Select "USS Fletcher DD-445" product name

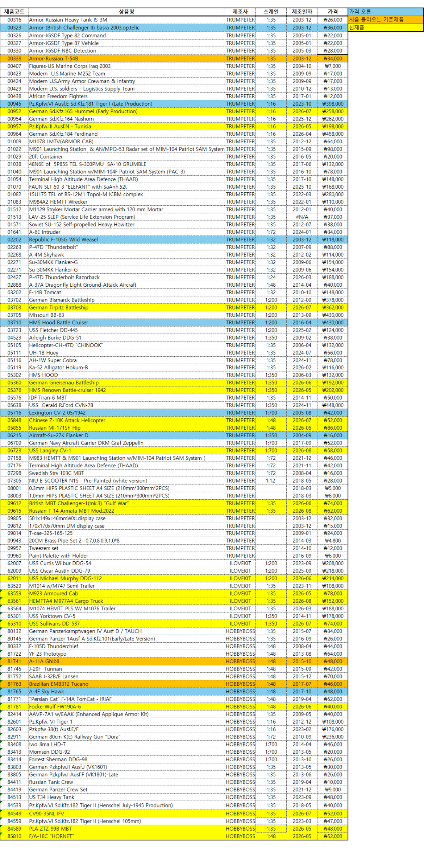(x=54, y=330)
